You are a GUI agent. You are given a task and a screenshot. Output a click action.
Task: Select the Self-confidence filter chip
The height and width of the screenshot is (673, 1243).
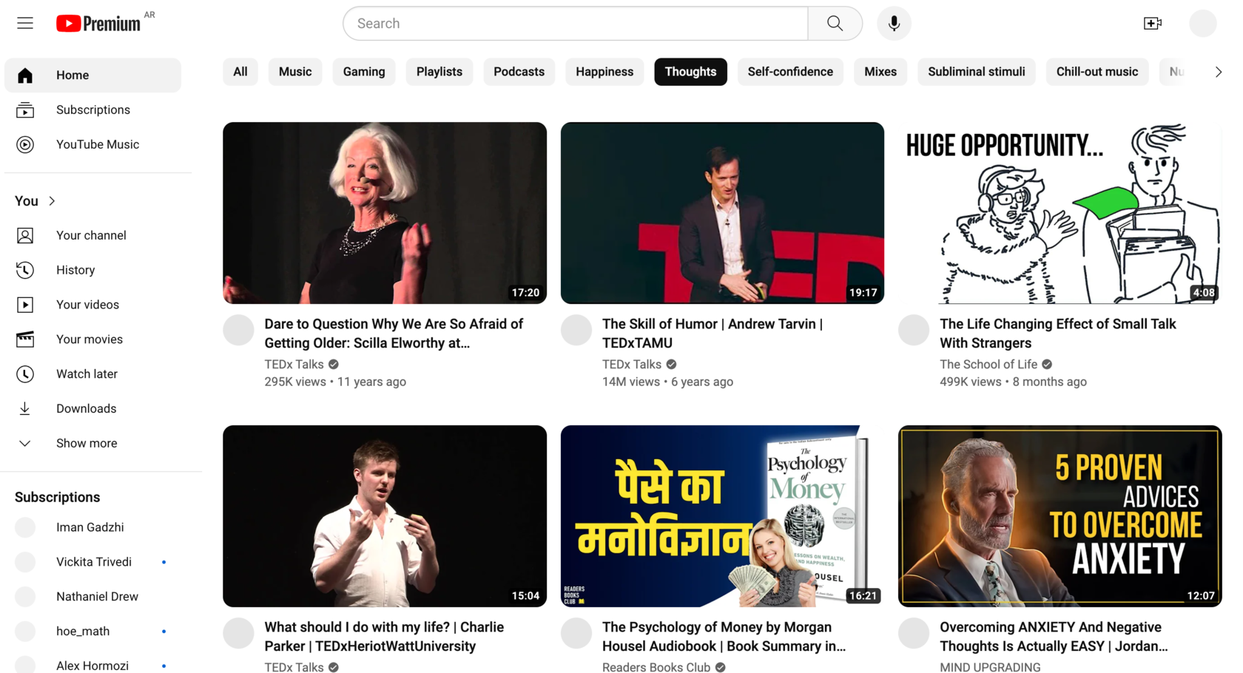789,72
